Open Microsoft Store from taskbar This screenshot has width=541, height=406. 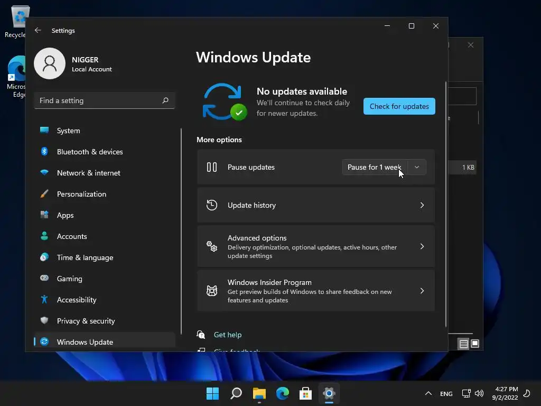click(306, 393)
